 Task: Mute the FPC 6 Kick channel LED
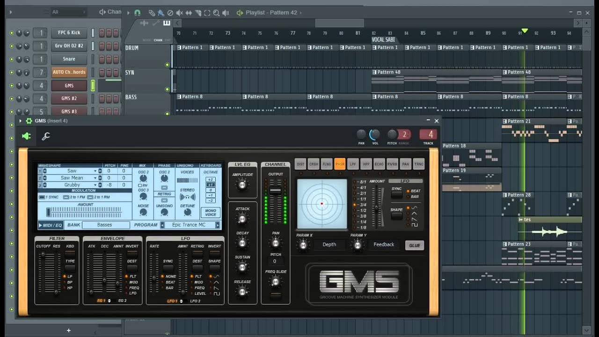[12, 33]
